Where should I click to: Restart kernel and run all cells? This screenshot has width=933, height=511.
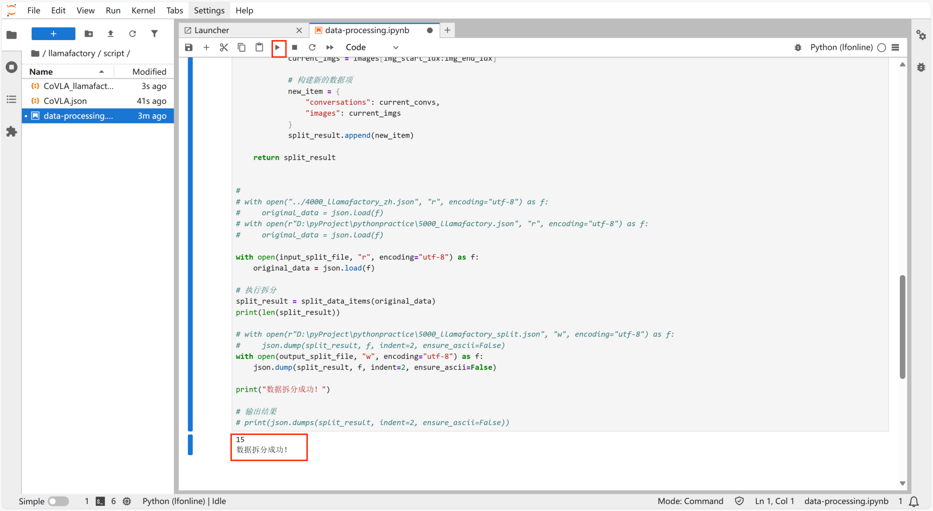tap(330, 47)
